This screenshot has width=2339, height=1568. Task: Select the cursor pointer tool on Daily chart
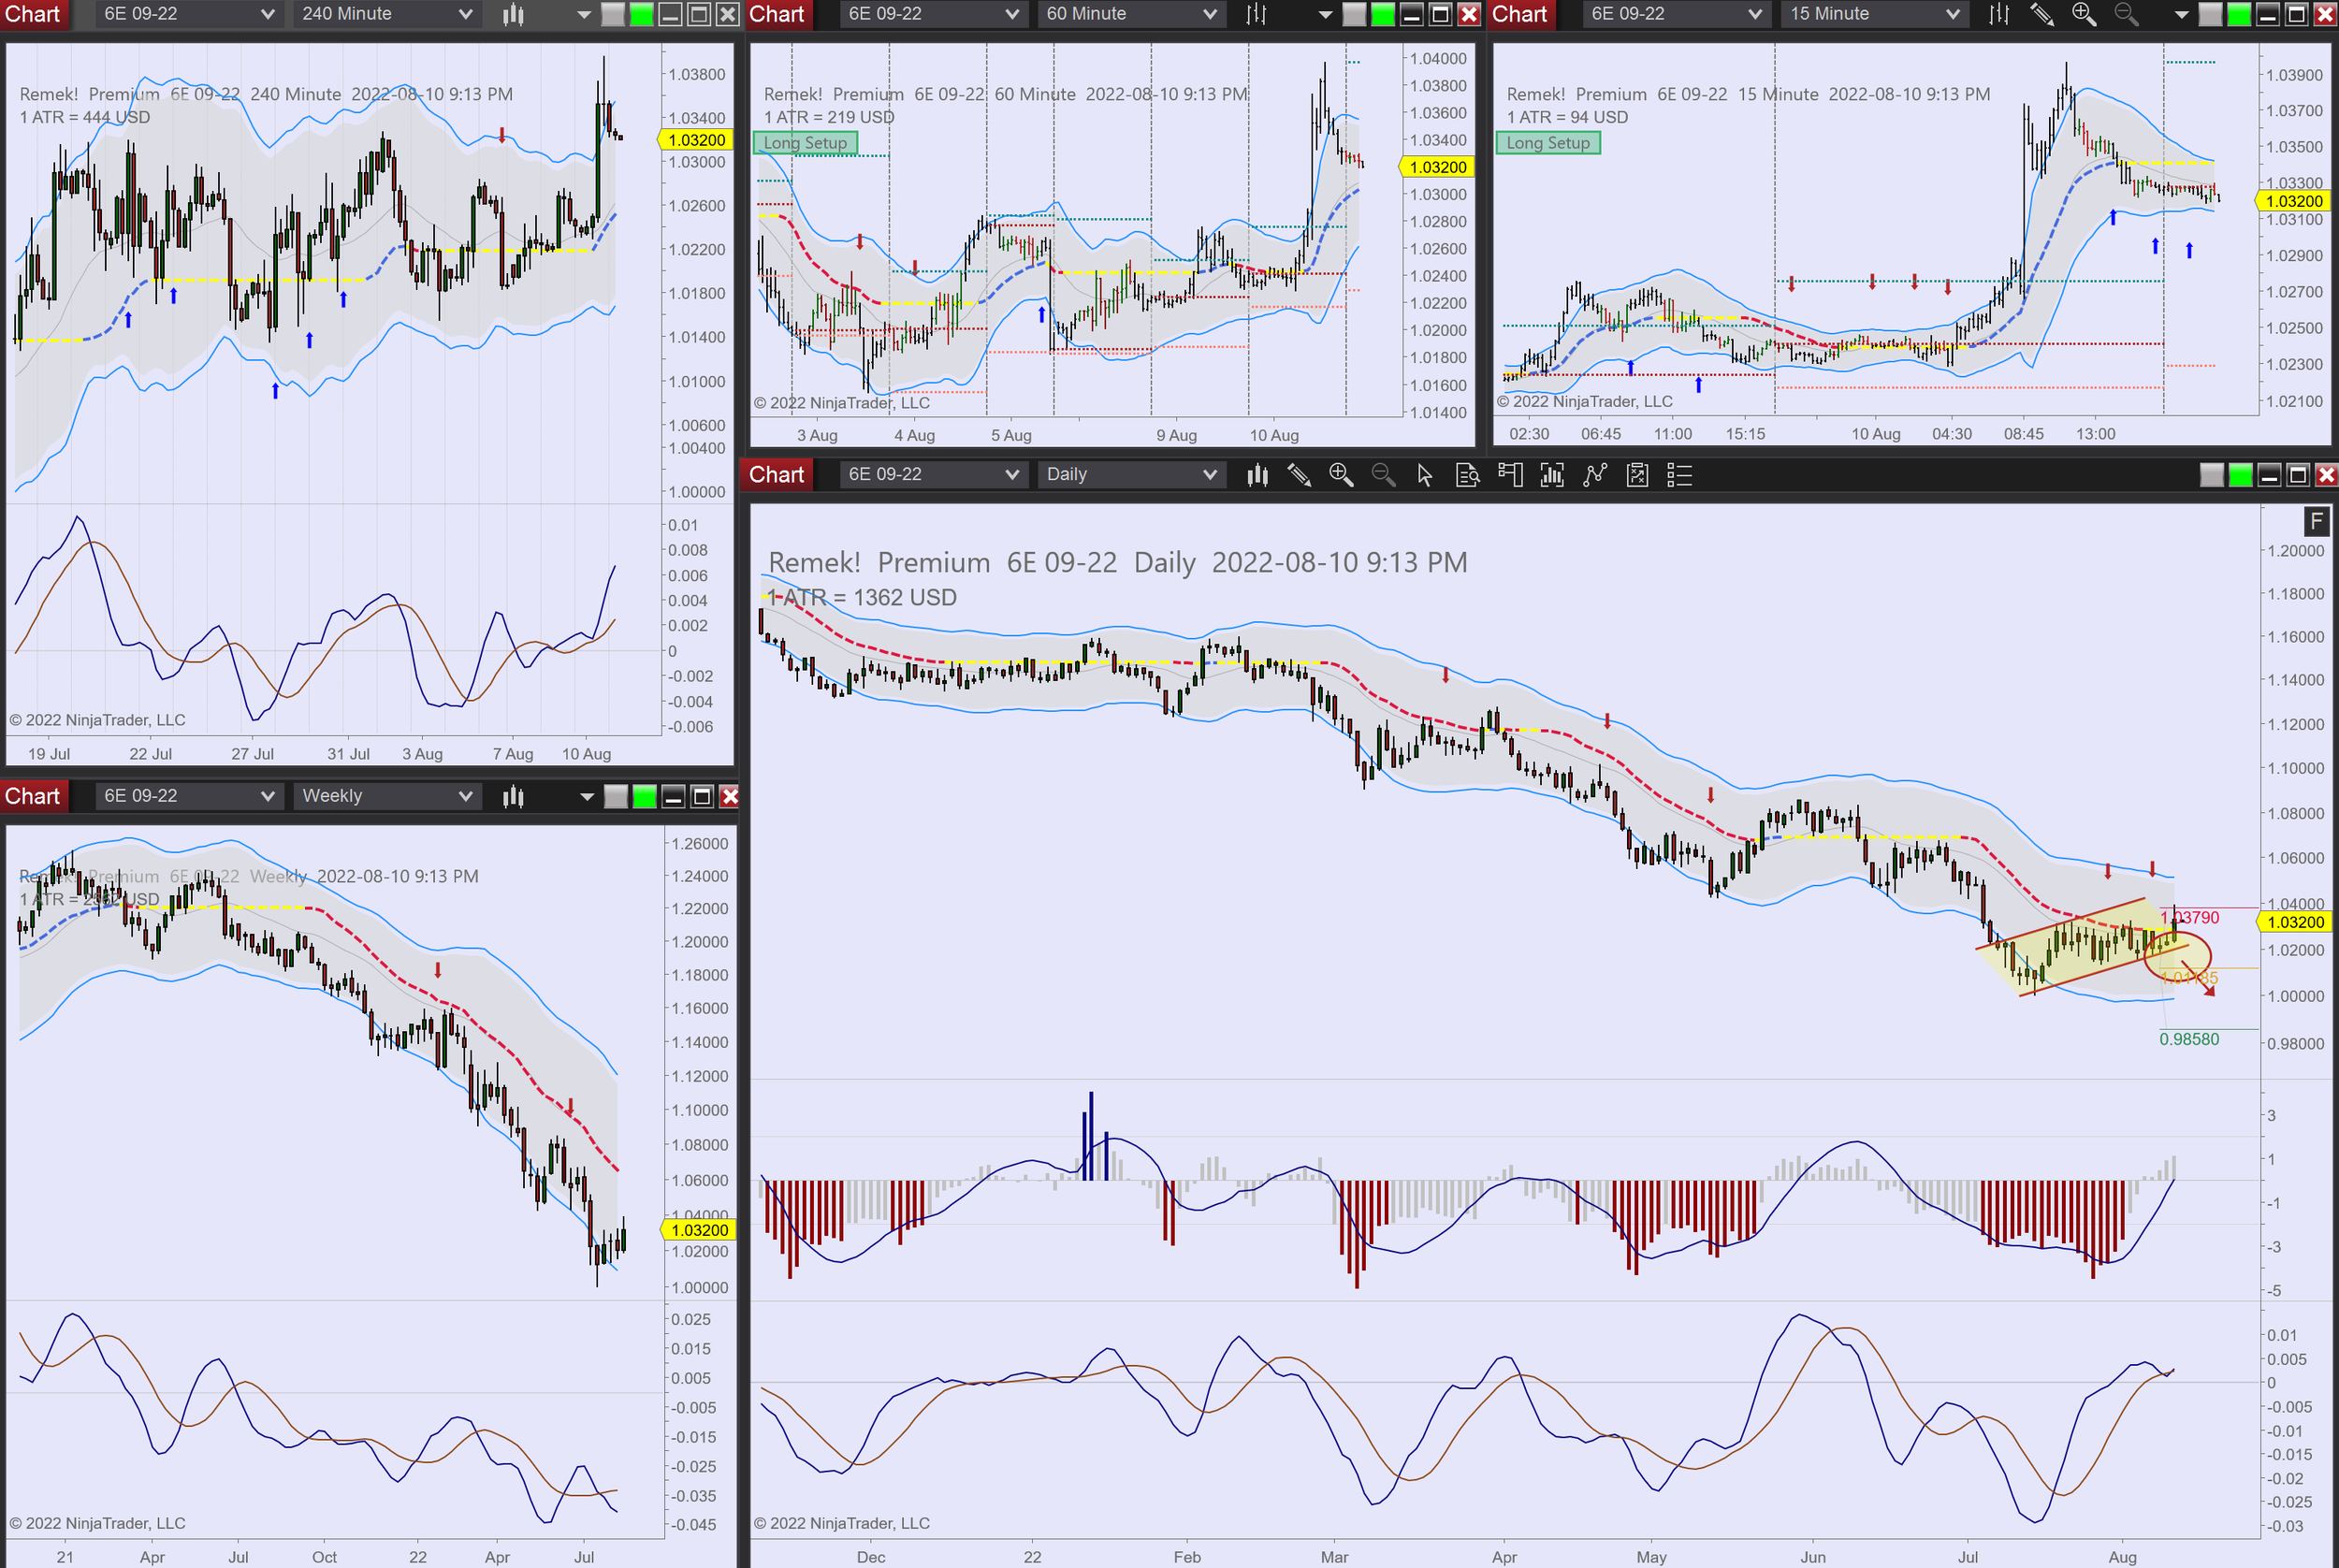(x=1425, y=475)
